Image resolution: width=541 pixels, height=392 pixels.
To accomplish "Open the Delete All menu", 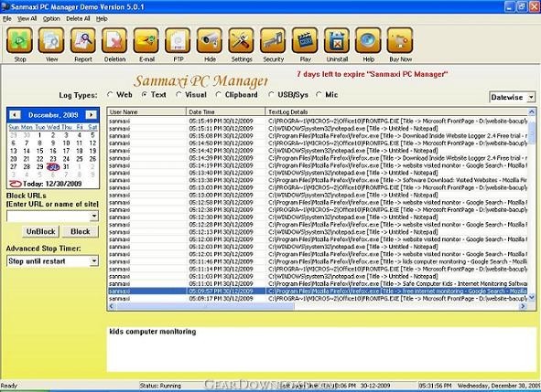I will (78, 18).
